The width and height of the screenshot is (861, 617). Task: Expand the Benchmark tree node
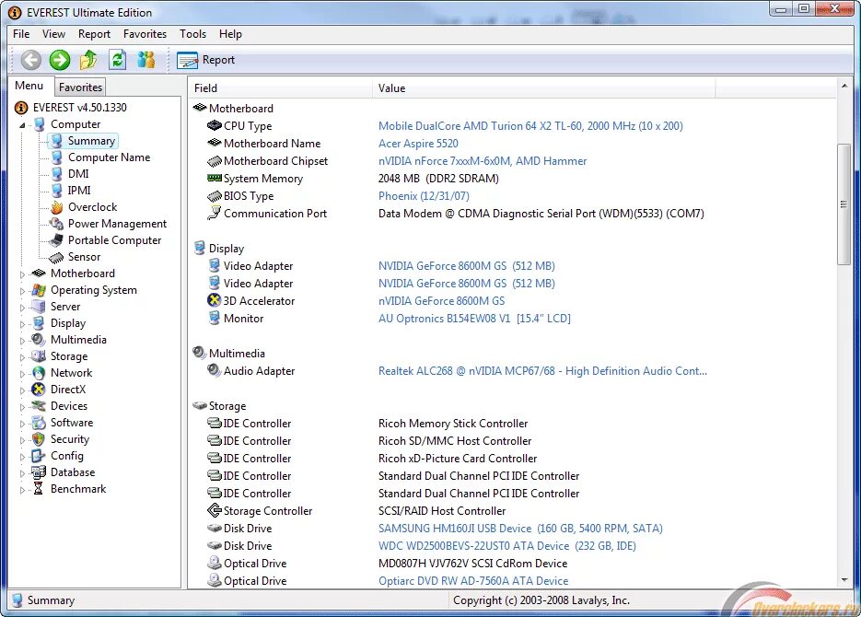(22, 490)
